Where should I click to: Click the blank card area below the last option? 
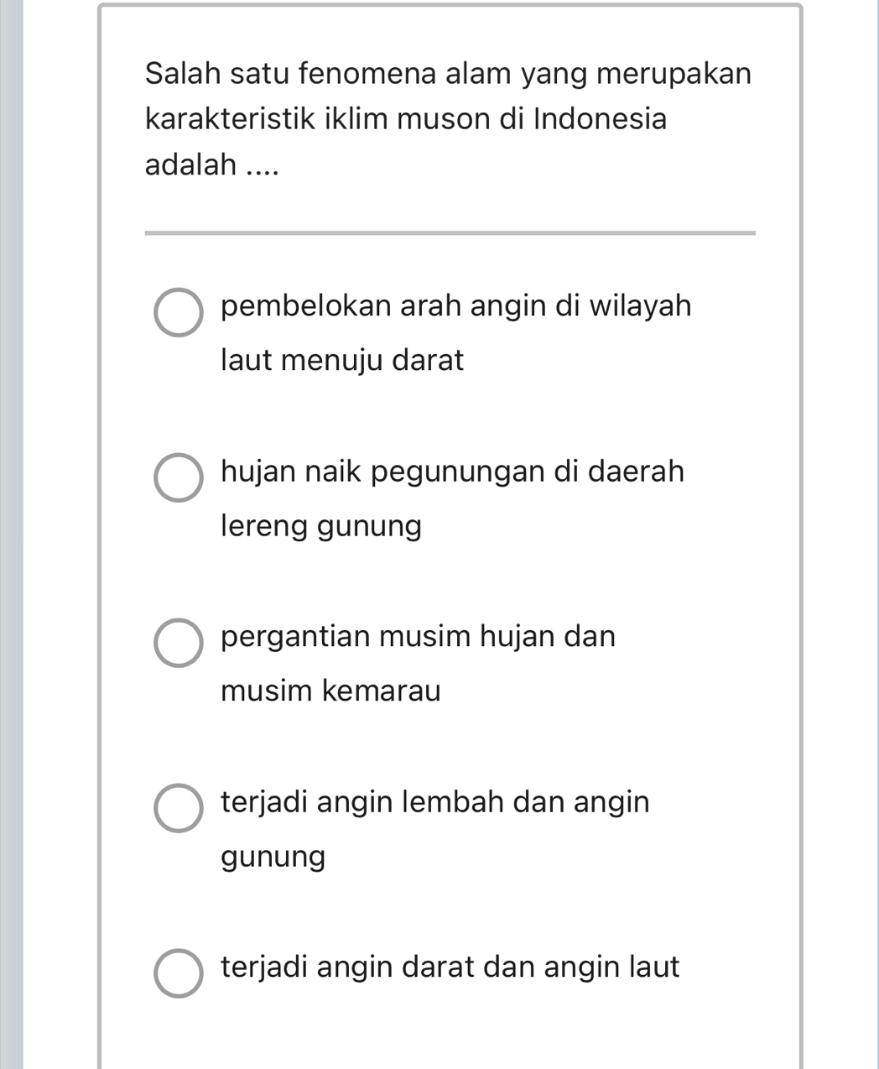coord(450,1036)
